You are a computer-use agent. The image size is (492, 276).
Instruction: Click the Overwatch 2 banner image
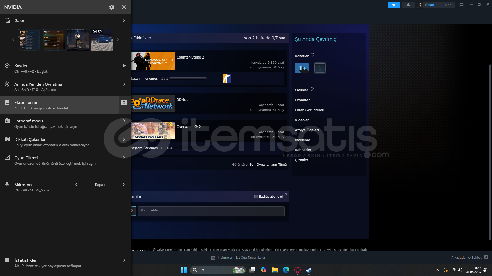pyautogui.click(x=153, y=130)
